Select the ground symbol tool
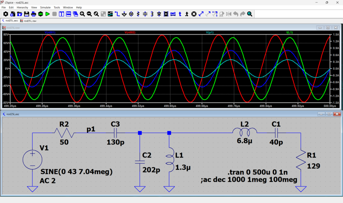 (x=124, y=14)
